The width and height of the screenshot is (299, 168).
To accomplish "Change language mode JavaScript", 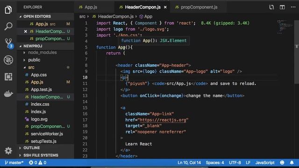I will tap(265, 162).
